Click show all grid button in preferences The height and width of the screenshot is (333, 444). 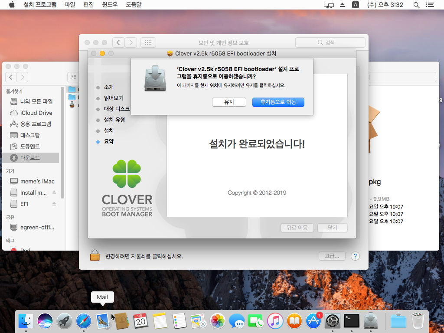click(x=148, y=42)
